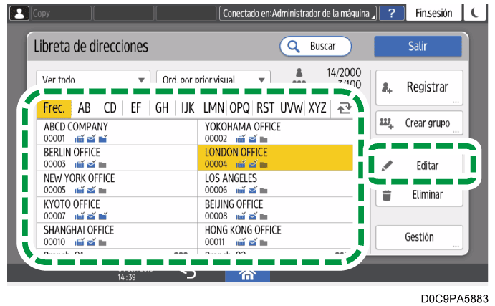Open Buscar search with magnifier icon

(316, 47)
